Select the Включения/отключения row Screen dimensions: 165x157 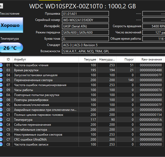[82, 105]
